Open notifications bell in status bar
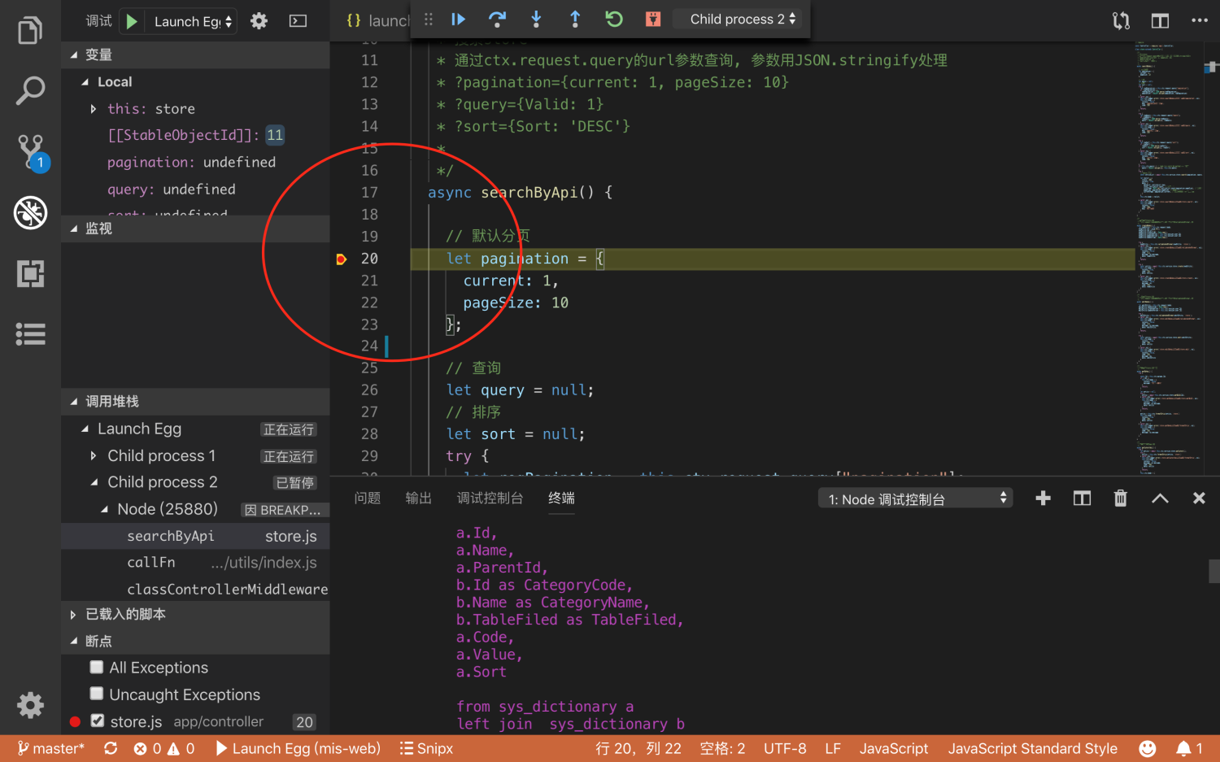This screenshot has width=1220, height=762. pyautogui.click(x=1189, y=748)
